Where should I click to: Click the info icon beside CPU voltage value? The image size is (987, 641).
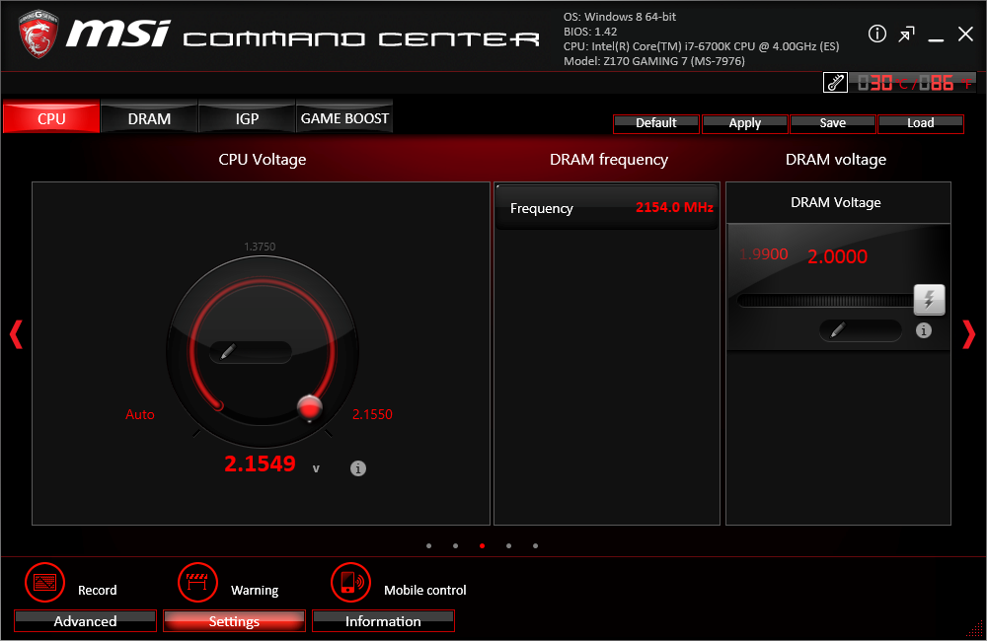(357, 468)
